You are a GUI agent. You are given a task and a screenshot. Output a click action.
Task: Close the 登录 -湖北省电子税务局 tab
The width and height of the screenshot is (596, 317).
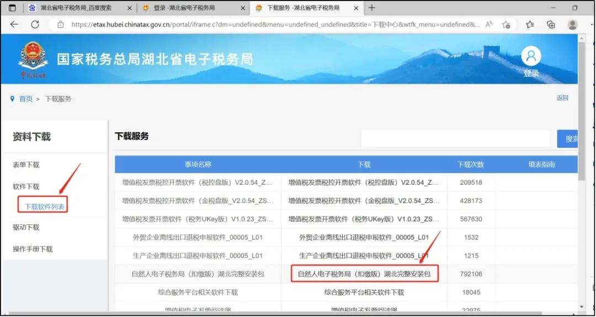[x=243, y=8]
